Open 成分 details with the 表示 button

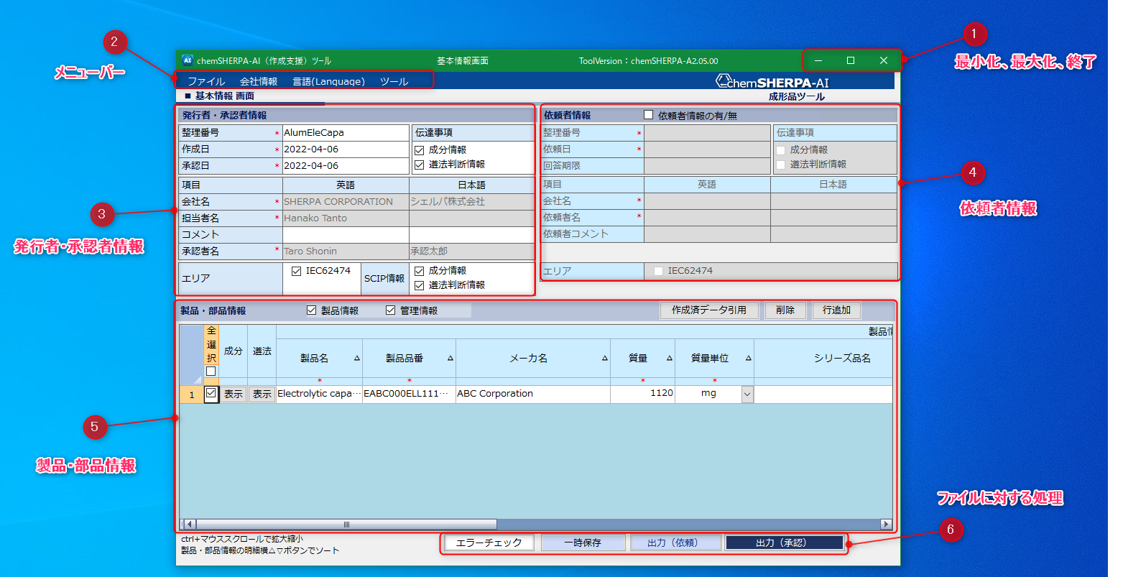click(232, 394)
